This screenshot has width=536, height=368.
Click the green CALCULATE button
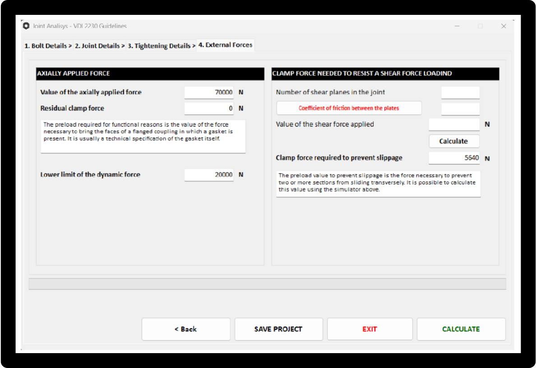pos(461,329)
